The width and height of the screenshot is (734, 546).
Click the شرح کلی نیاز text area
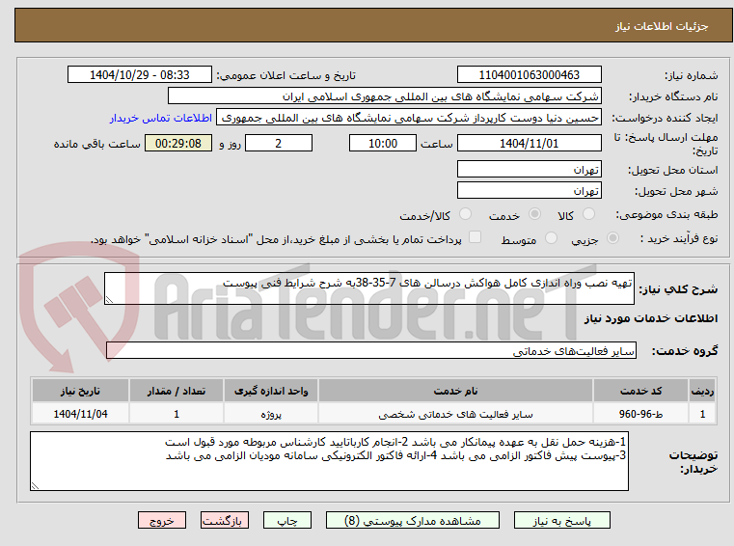coord(368,288)
